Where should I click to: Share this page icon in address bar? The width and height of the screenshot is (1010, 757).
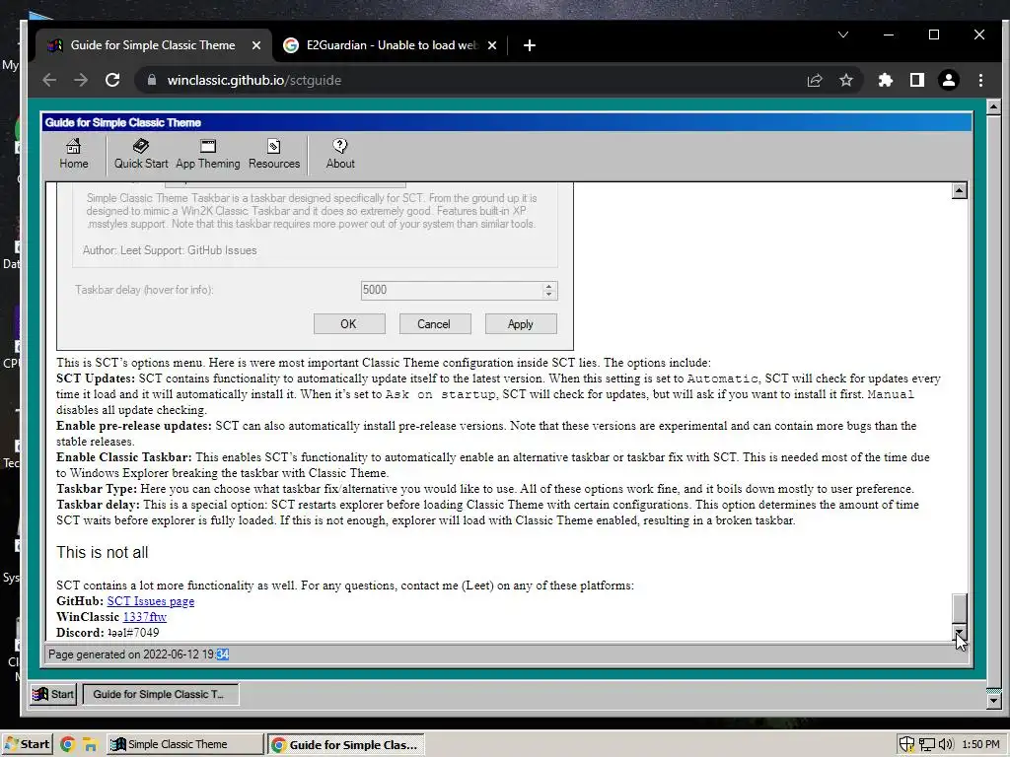point(815,80)
